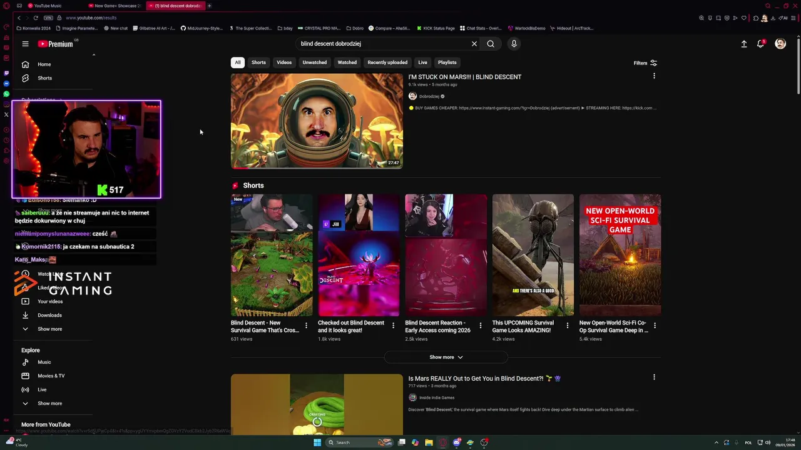Viewport: 801px width, 450px height.
Task: Click the search magnifier button
Action: pyautogui.click(x=491, y=44)
